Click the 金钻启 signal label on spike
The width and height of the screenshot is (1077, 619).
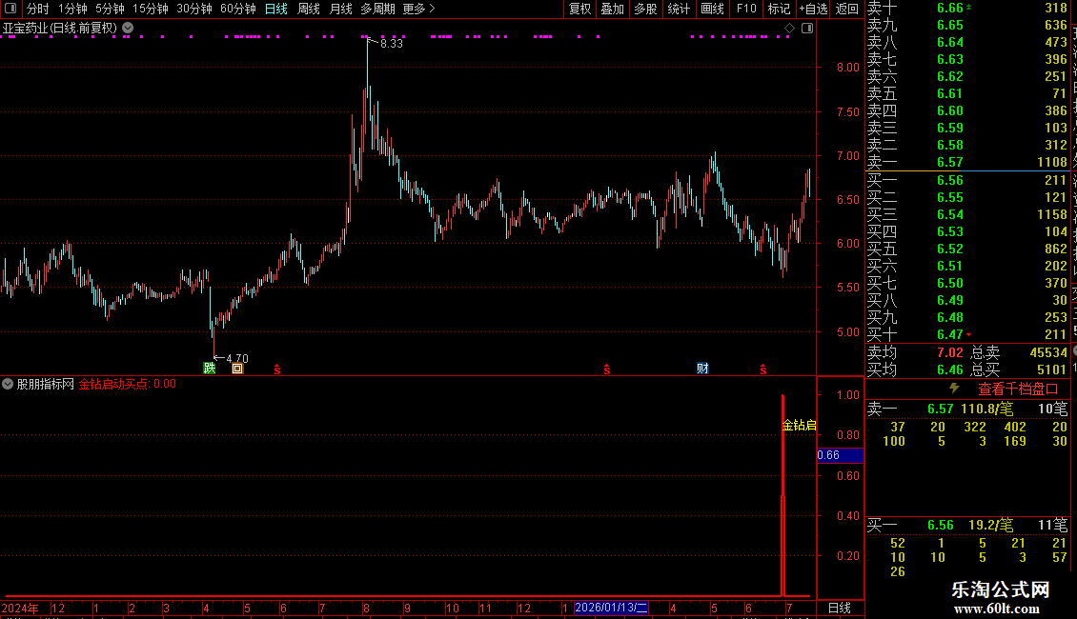pos(800,426)
